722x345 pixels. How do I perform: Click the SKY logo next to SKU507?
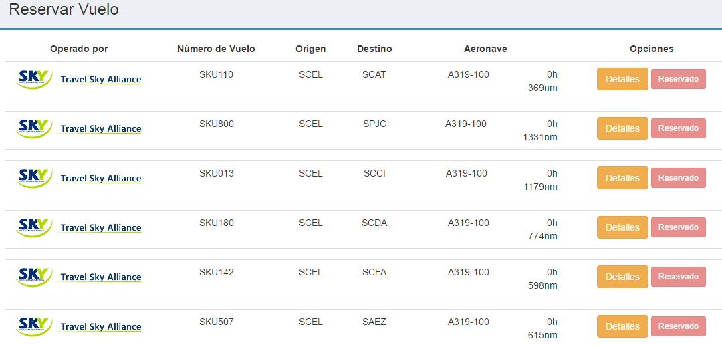click(x=33, y=326)
